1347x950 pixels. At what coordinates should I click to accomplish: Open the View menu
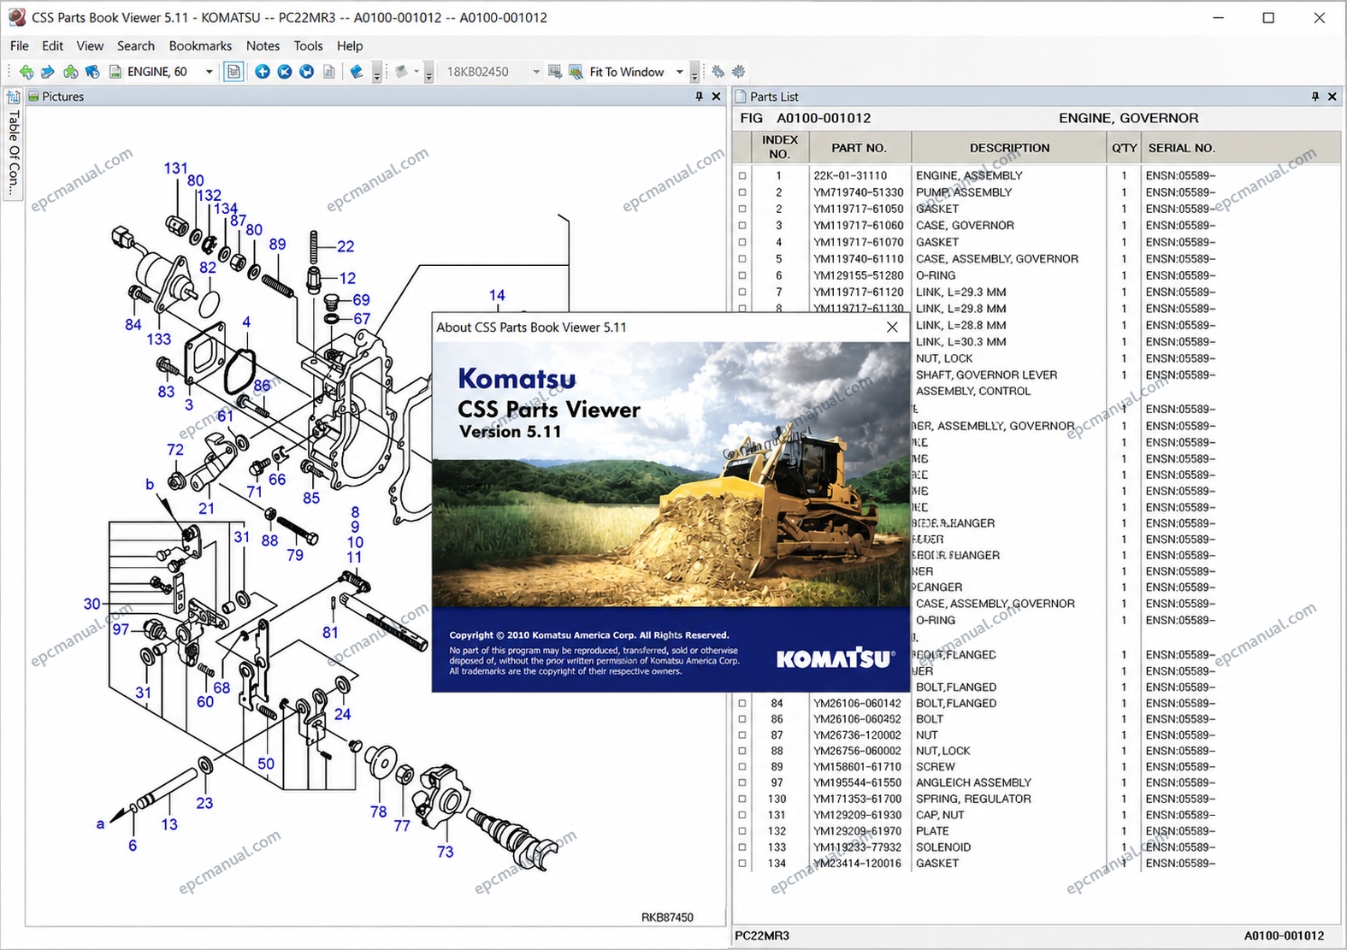click(90, 46)
